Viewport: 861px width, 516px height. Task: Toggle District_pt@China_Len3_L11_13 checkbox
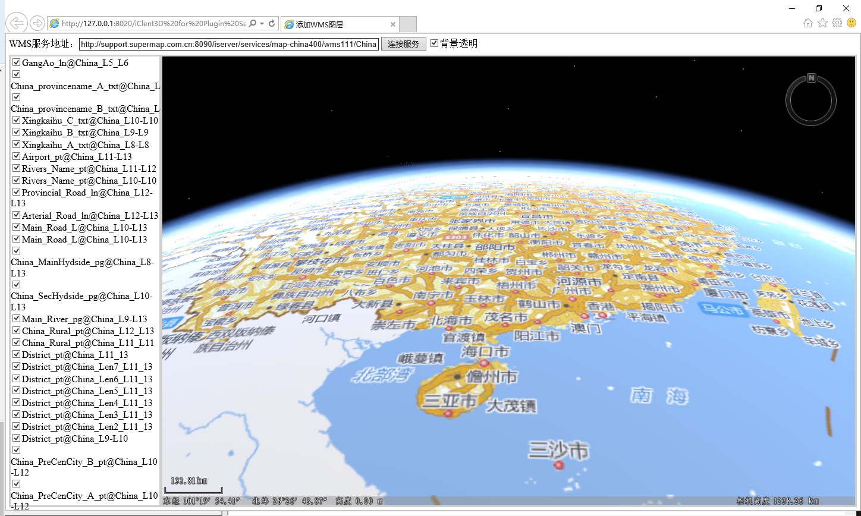click(17, 414)
